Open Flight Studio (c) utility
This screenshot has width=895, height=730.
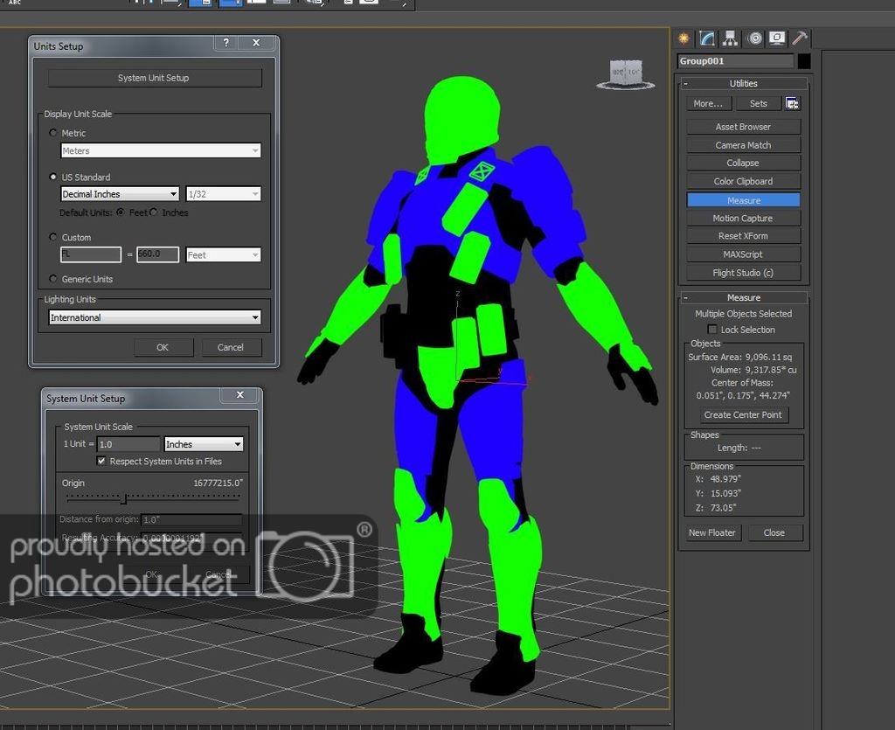tap(743, 272)
